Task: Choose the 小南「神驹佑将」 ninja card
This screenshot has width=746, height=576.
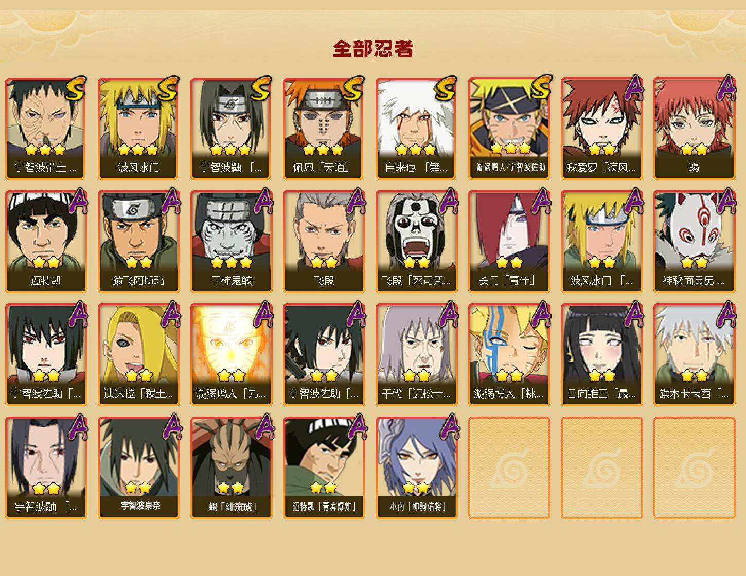Action: 416,468
